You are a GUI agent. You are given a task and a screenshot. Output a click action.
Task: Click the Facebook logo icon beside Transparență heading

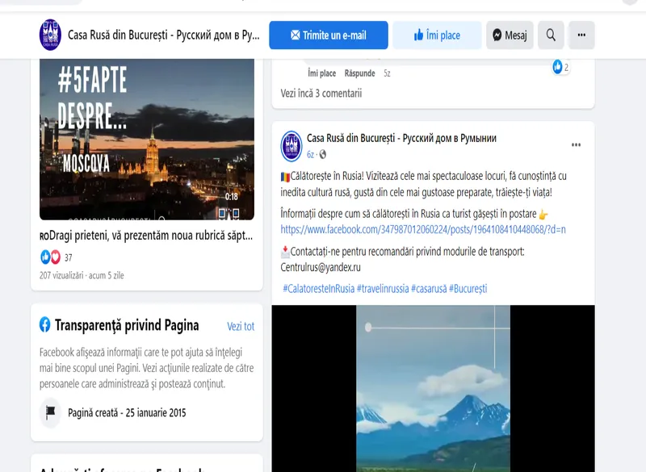coord(45,324)
